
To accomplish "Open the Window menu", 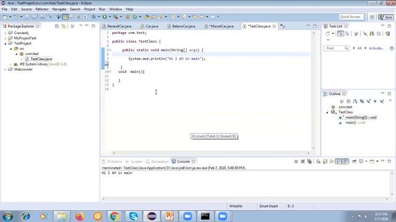I will 116,9.
